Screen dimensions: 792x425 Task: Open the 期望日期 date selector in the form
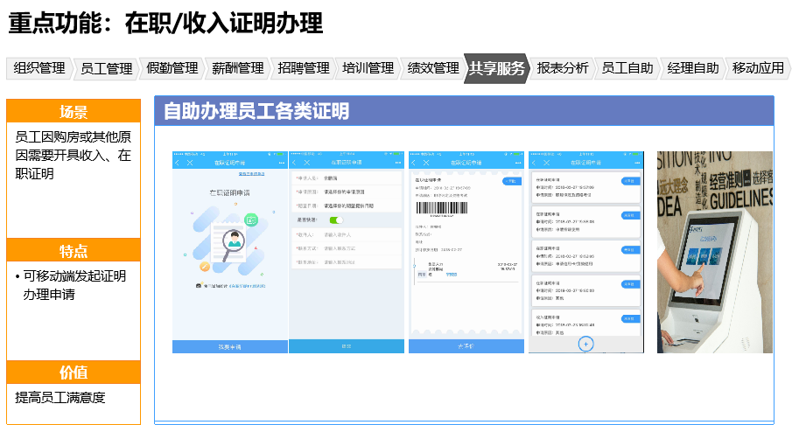tap(347, 206)
